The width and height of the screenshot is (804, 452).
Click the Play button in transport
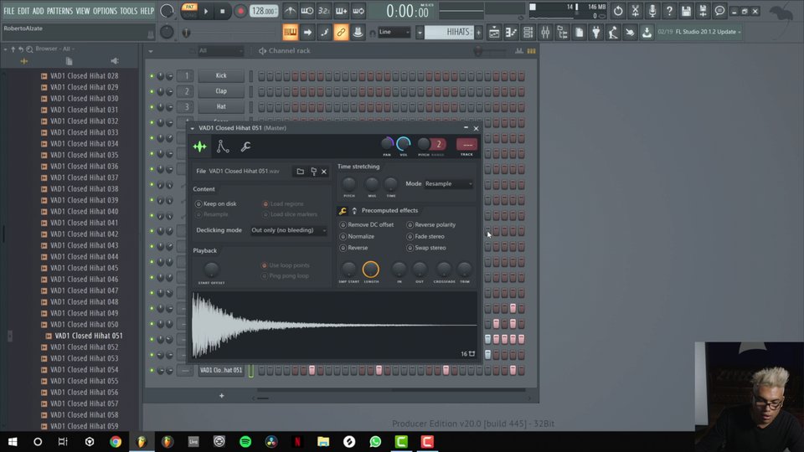[x=206, y=11]
